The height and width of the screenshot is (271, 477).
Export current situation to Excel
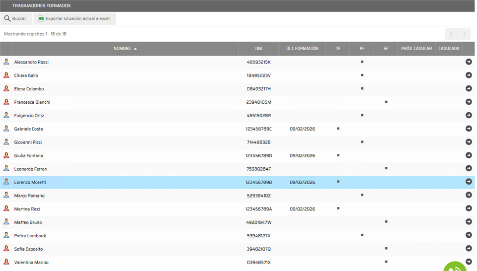(75, 18)
